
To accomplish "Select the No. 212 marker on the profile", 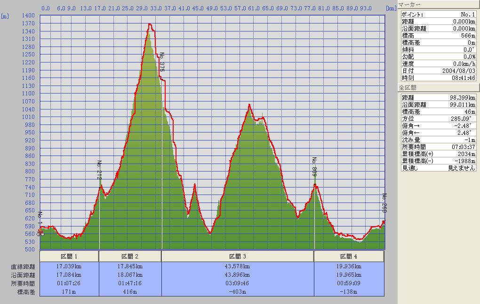I will [99, 170].
